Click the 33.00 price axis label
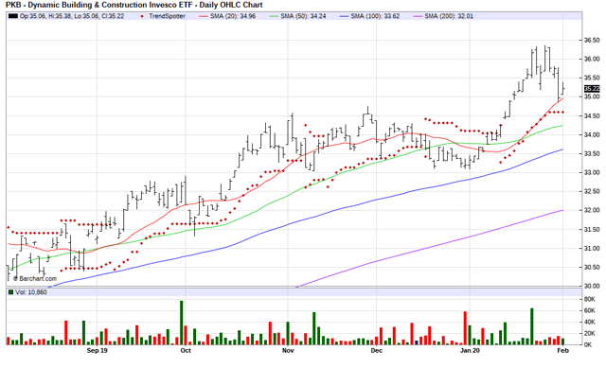This screenshot has width=606, height=368. tap(592, 172)
